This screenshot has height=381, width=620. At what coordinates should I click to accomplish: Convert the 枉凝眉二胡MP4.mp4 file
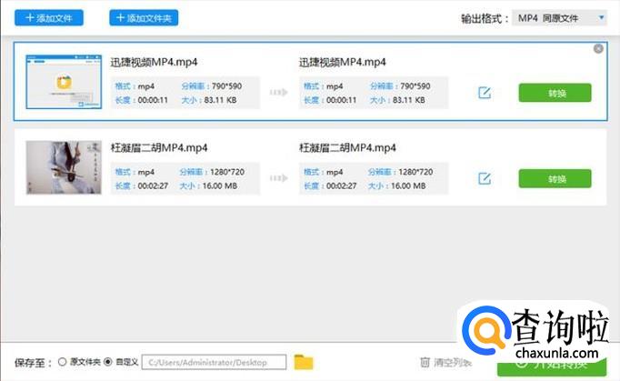pyautogui.click(x=555, y=178)
